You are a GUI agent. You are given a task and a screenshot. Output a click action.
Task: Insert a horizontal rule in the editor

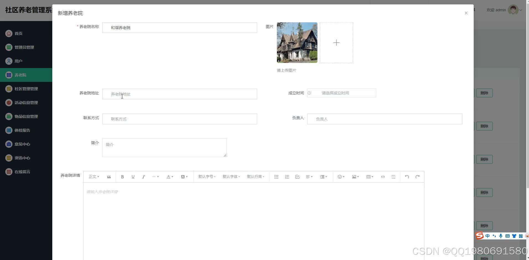(393, 176)
